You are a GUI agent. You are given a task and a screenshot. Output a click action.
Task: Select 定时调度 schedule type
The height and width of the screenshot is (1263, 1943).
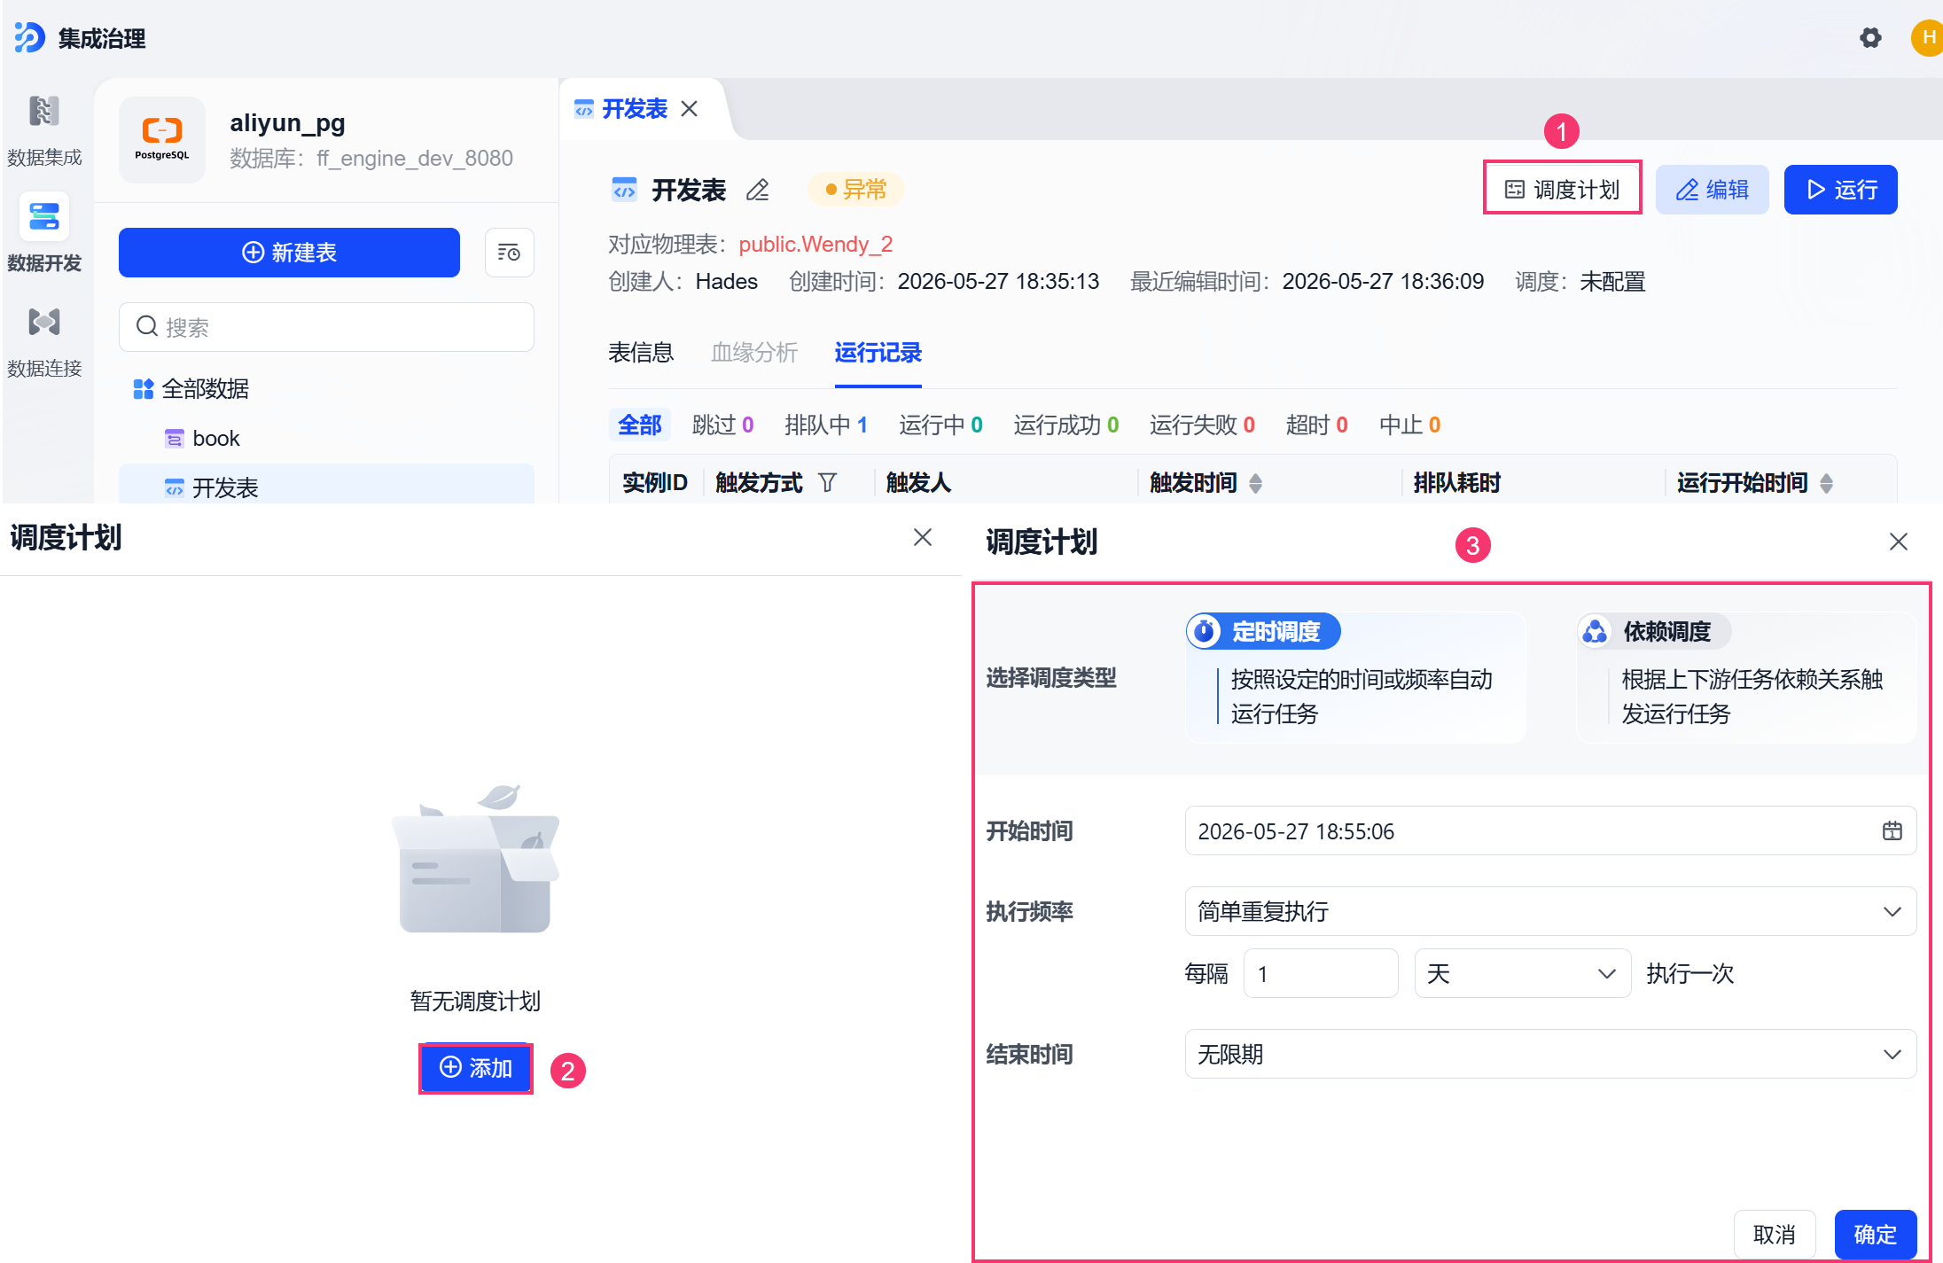click(1355, 676)
